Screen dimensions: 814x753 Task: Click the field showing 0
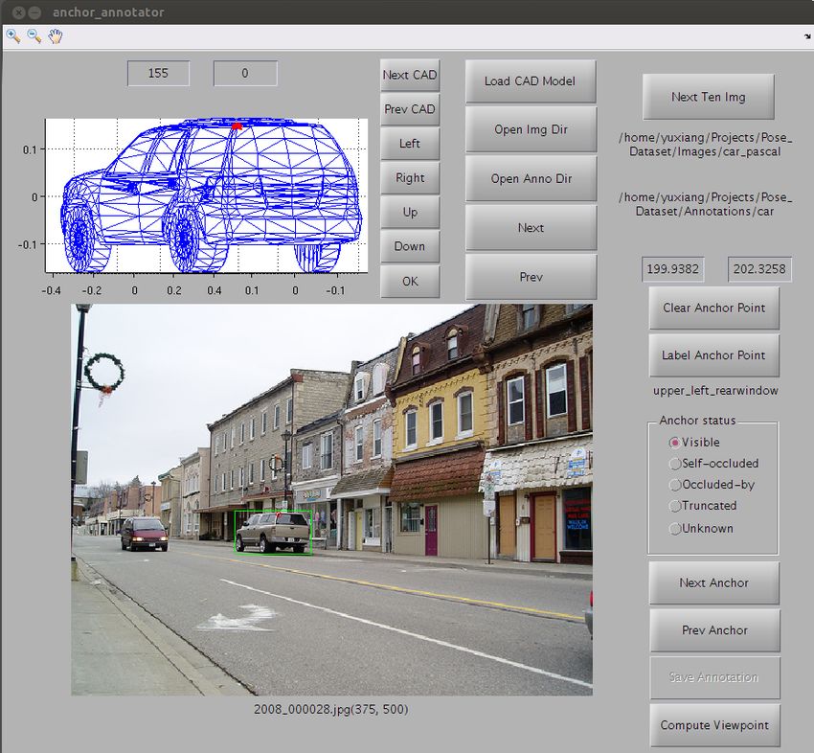[x=245, y=73]
